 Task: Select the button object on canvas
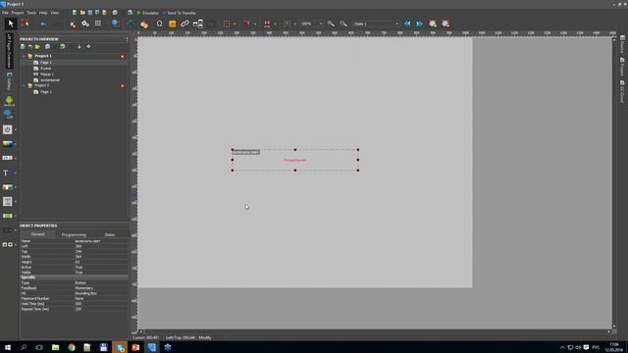295,160
